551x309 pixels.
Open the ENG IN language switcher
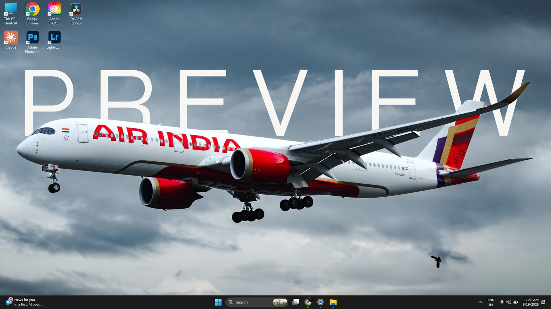491,302
